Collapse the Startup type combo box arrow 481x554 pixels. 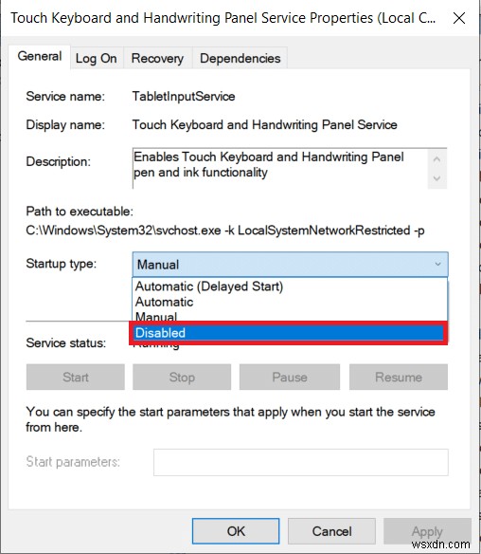point(437,265)
